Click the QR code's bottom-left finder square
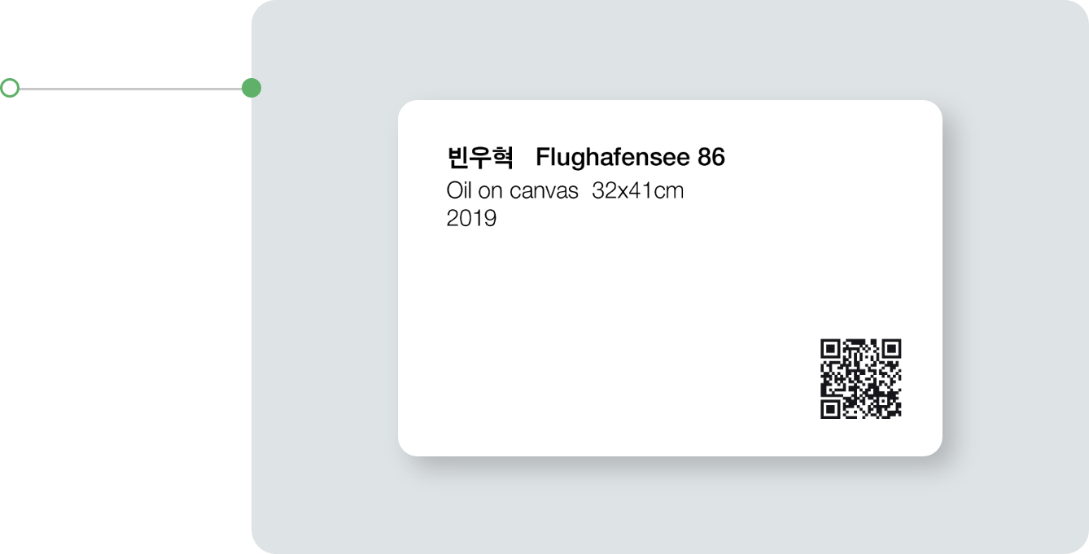The image size is (1089, 554). coord(830,408)
